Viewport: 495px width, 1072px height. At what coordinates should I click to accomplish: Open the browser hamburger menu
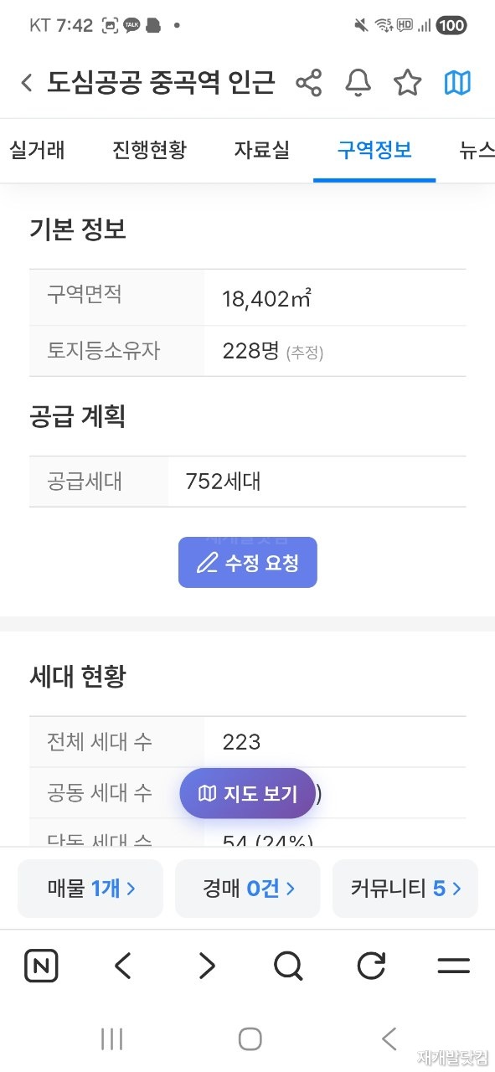(454, 966)
